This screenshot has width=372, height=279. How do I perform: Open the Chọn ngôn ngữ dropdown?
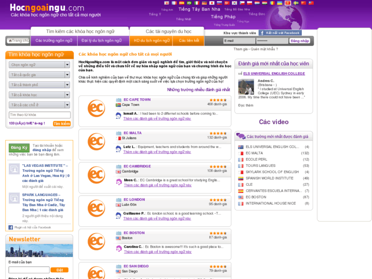(x=39, y=65)
